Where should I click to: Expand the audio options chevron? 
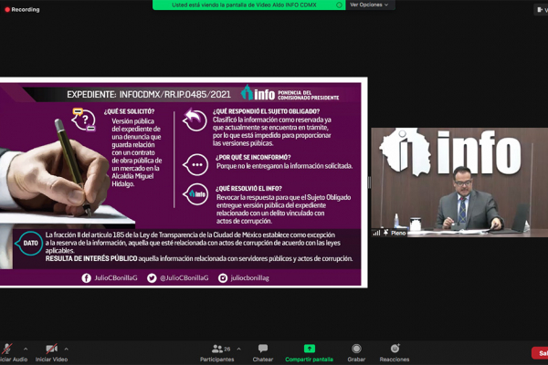coord(26,349)
